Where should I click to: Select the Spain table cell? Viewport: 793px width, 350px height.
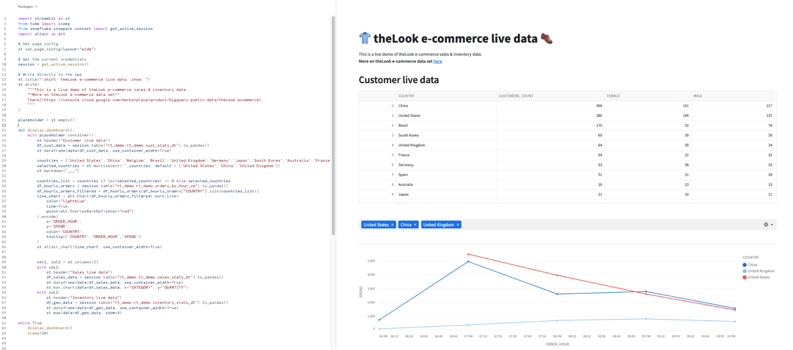tap(447, 175)
